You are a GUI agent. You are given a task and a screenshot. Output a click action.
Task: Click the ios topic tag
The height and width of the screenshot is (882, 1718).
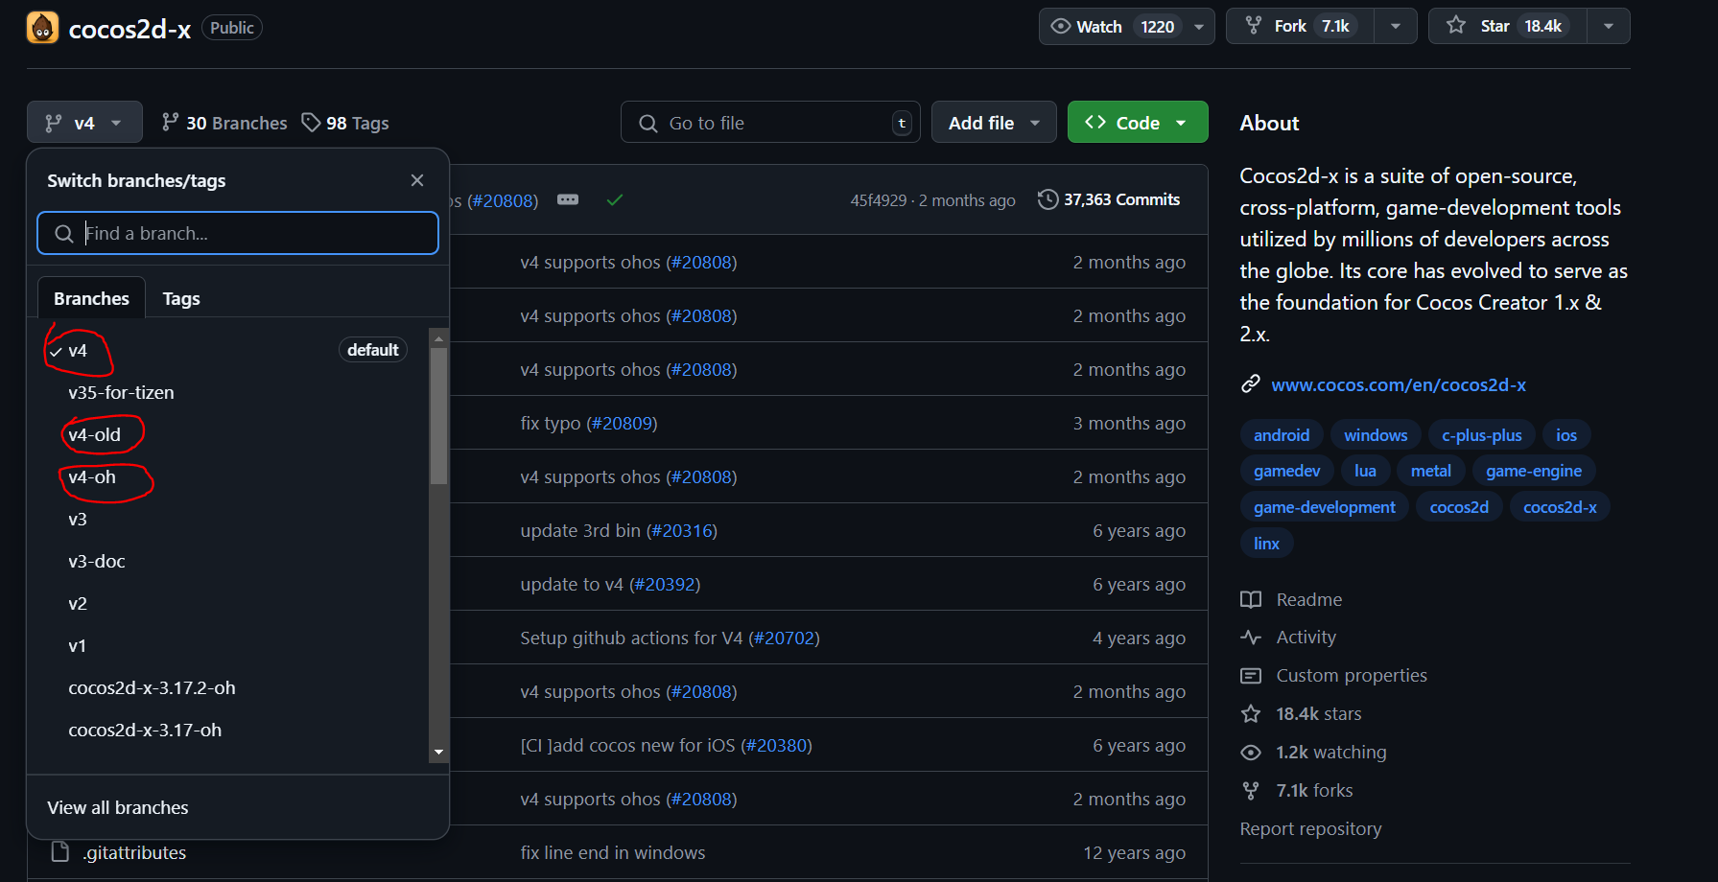1566,435
